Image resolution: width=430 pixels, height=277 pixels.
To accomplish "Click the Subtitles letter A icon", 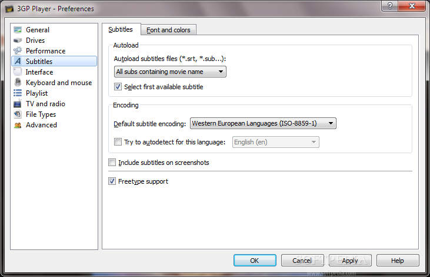I will click(18, 61).
